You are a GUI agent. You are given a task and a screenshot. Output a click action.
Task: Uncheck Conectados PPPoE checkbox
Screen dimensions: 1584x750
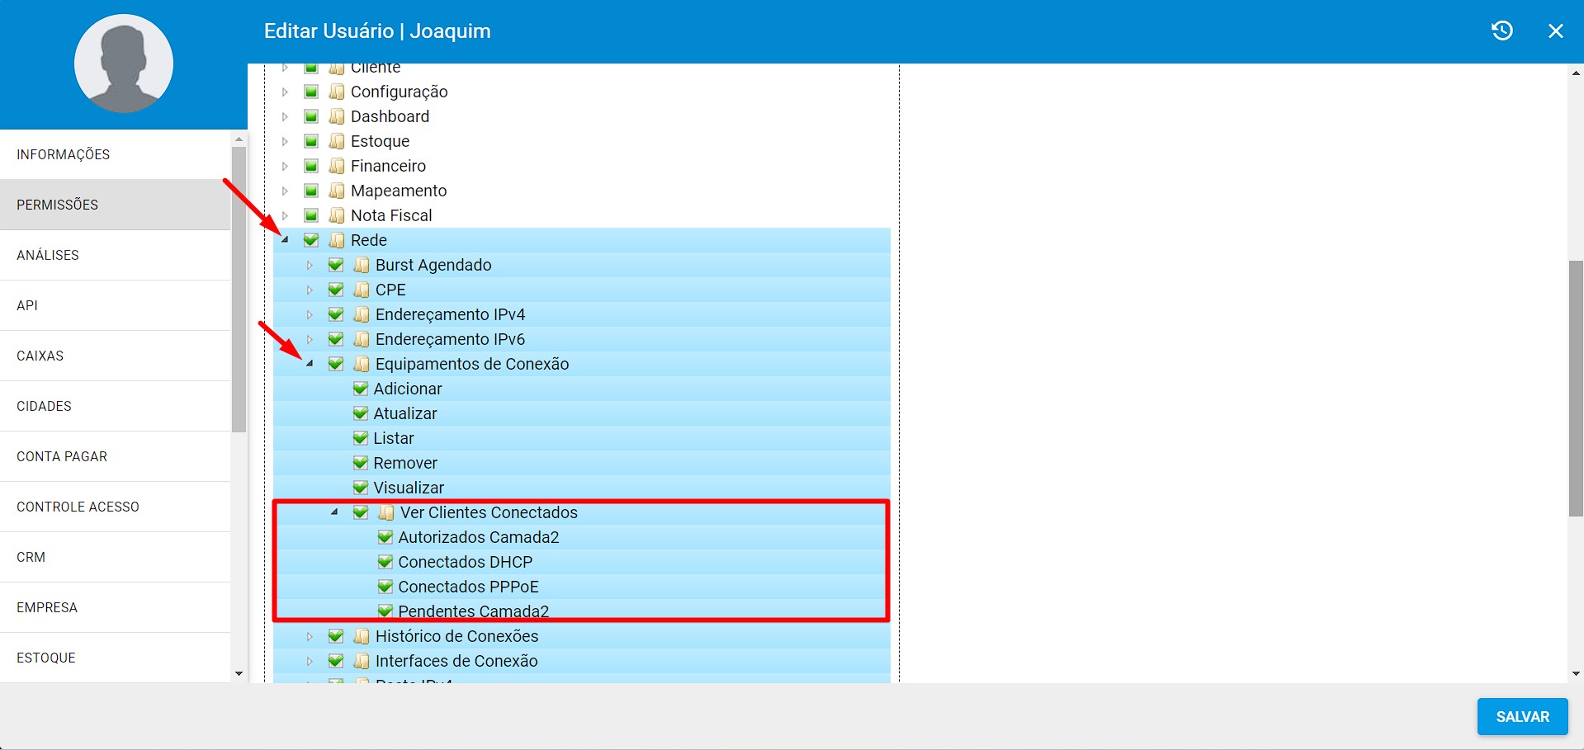tap(385, 587)
